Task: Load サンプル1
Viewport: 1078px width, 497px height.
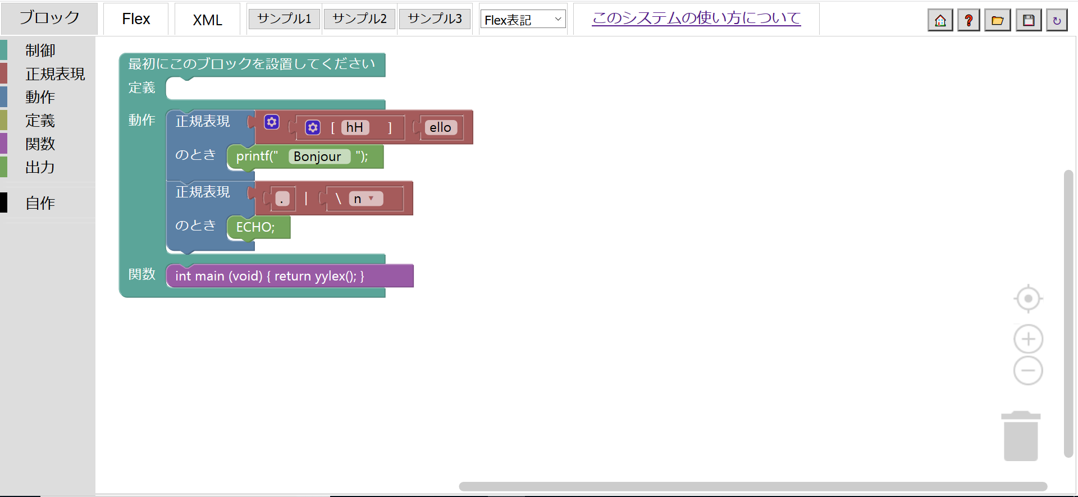Action: pos(284,19)
